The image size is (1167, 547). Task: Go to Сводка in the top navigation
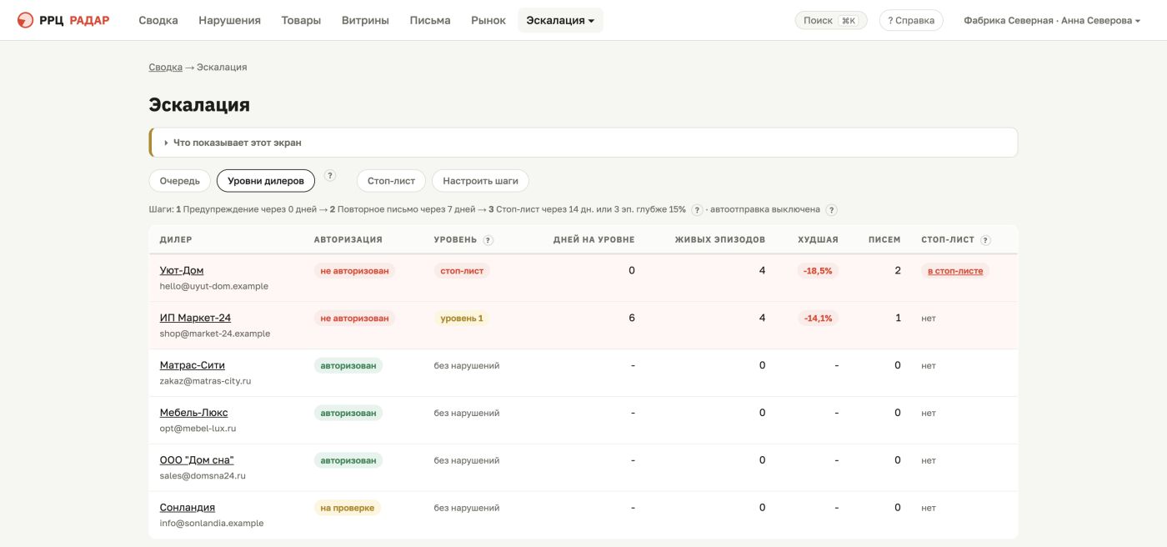[x=158, y=20]
